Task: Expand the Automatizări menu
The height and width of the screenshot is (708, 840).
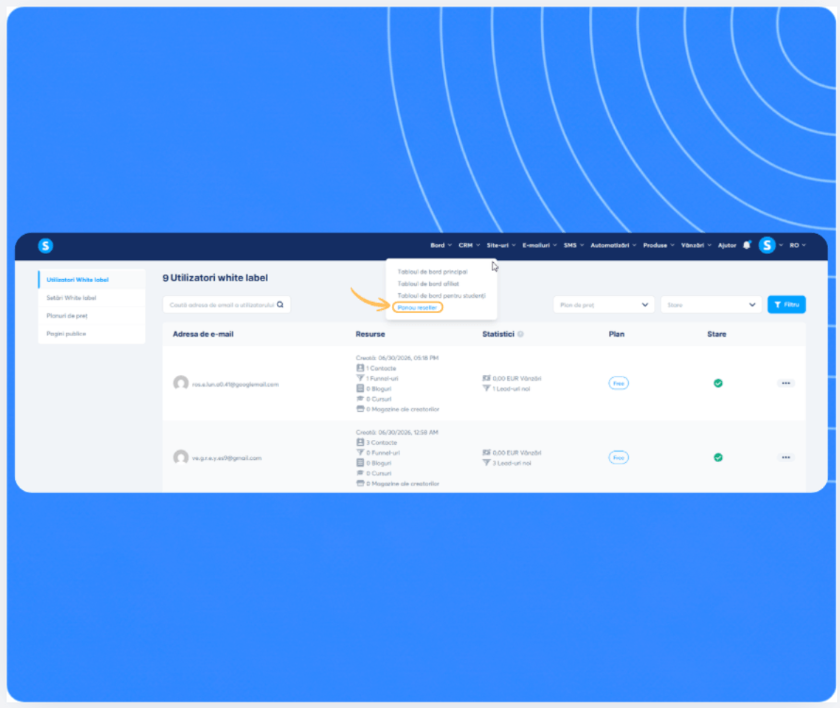Action: (x=614, y=245)
